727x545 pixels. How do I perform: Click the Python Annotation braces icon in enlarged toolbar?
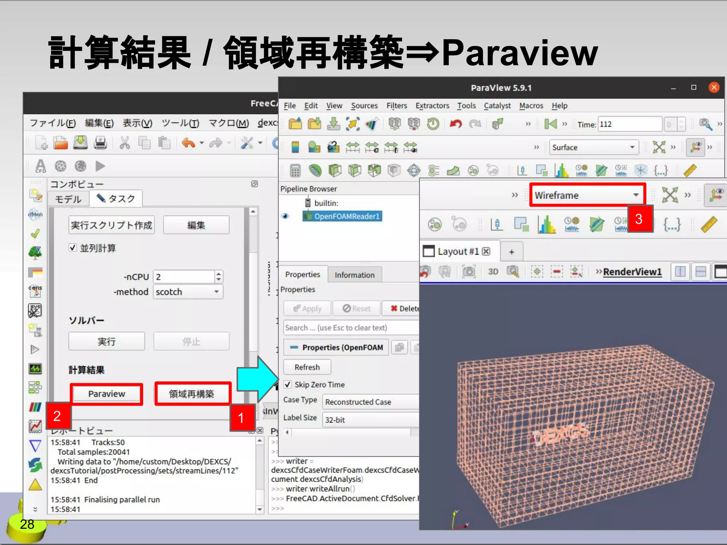tap(672, 224)
